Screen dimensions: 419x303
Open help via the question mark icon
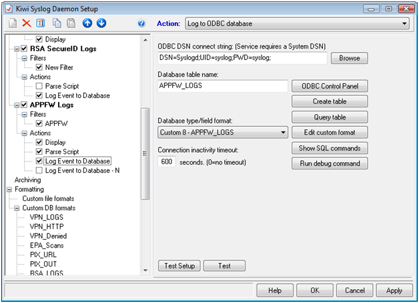(141, 23)
